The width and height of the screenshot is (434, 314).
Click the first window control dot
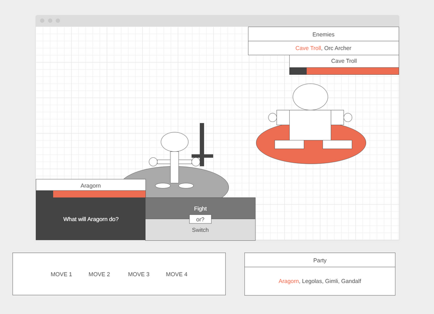tap(42, 21)
